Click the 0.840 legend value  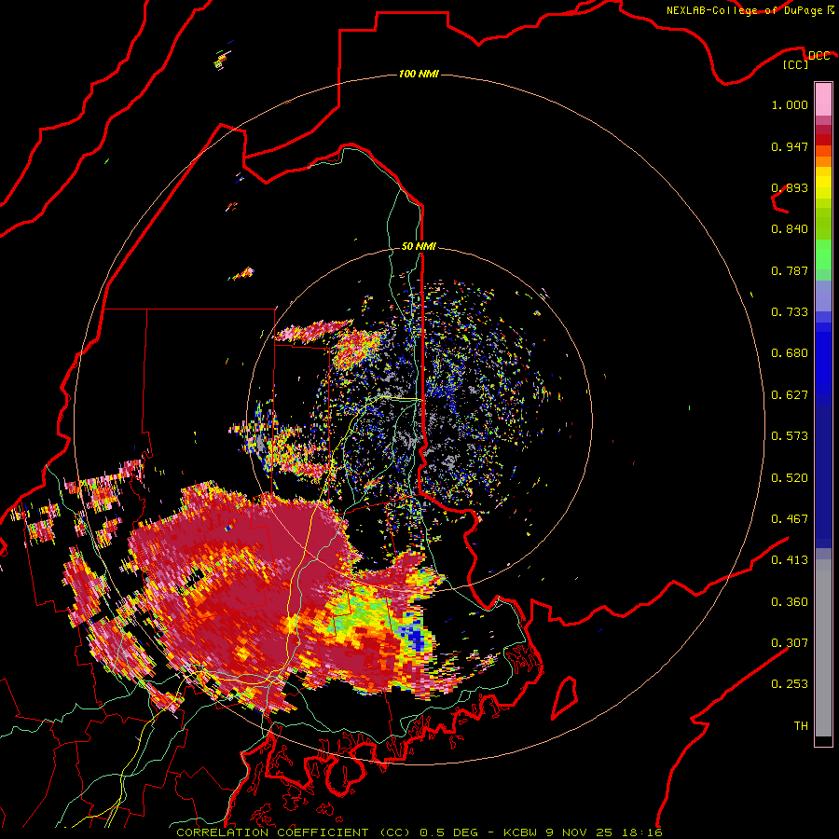coord(790,229)
